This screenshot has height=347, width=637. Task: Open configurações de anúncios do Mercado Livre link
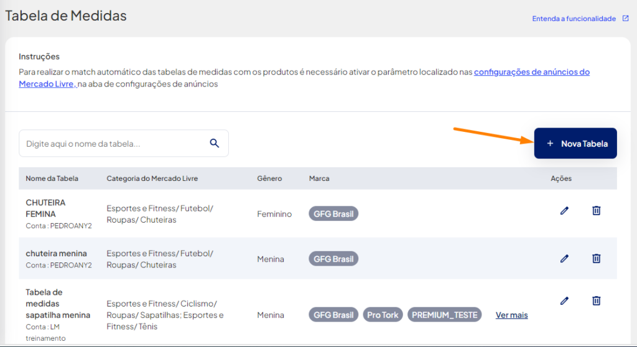click(304, 78)
